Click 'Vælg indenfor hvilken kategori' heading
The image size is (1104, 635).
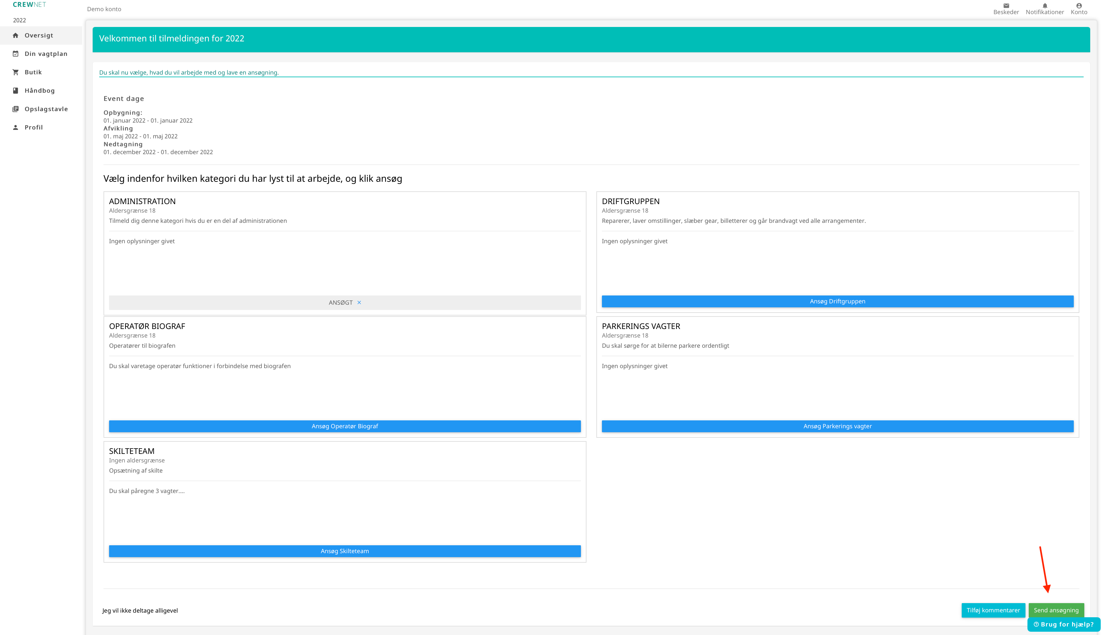click(253, 178)
